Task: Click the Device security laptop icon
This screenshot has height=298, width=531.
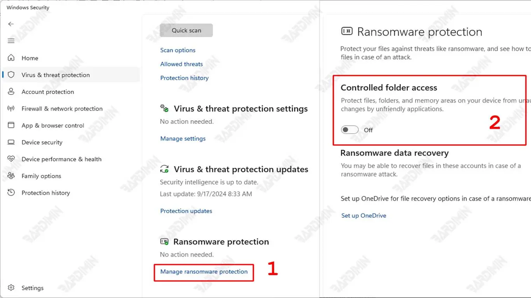Action: coord(11,142)
